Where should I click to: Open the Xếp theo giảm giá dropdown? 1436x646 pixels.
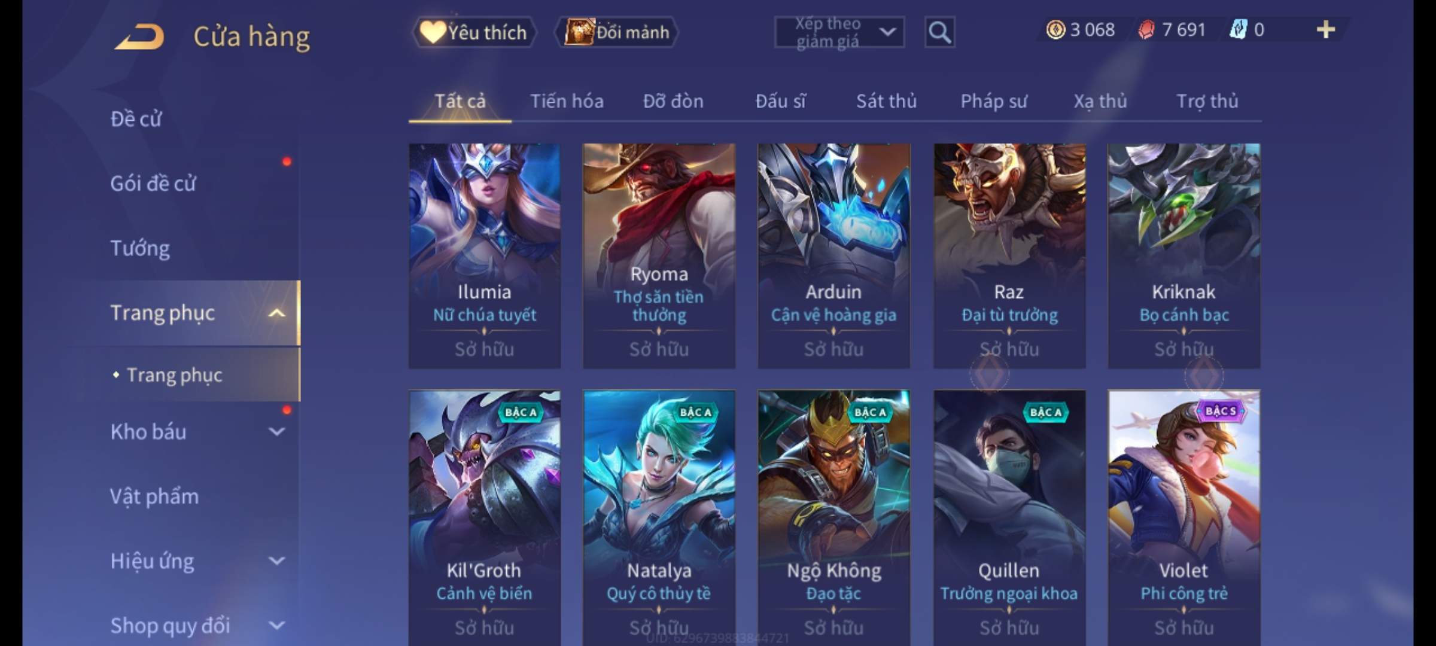pos(839,32)
